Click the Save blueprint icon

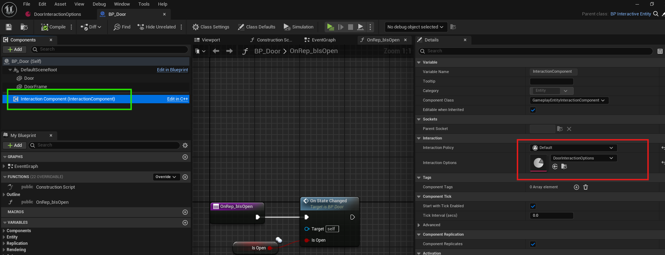(9, 27)
